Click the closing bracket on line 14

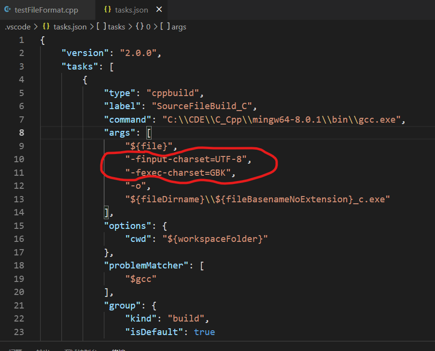click(x=106, y=212)
